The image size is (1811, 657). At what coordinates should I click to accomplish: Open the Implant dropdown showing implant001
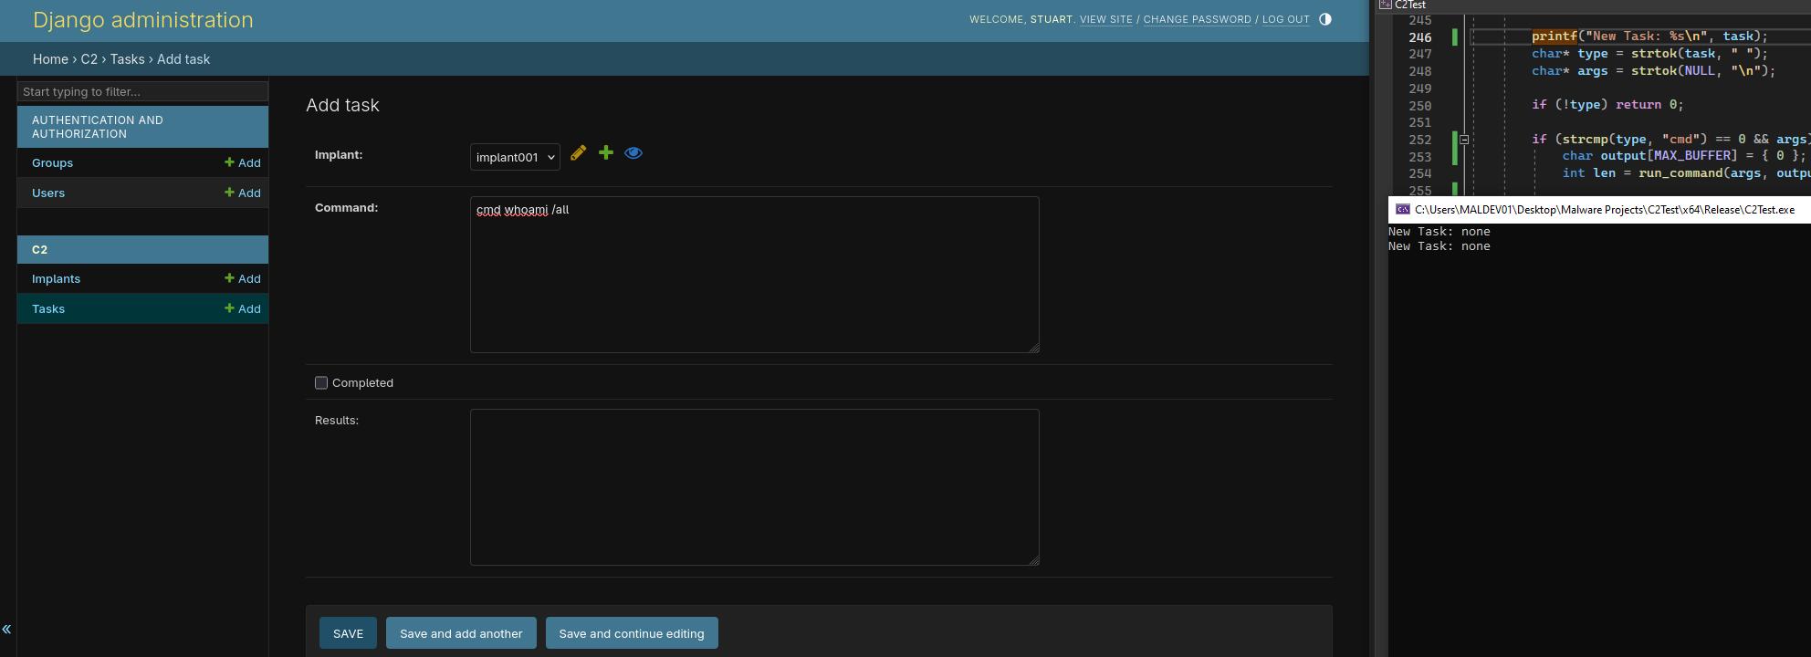tap(515, 157)
